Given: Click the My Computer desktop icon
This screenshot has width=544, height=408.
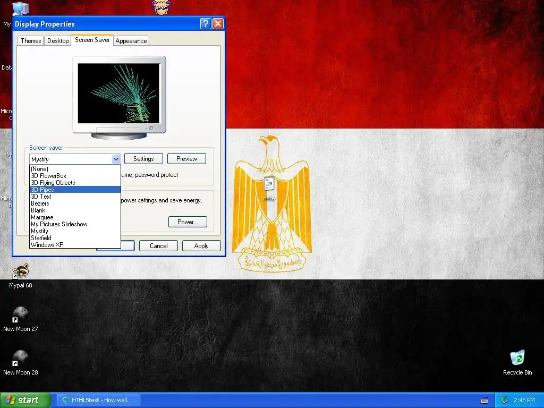Looking at the screenshot, I should pyautogui.click(x=20, y=8).
